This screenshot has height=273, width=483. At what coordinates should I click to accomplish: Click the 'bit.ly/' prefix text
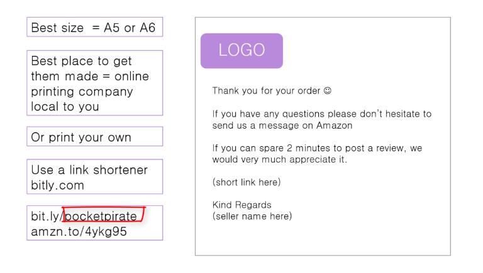pos(47,216)
